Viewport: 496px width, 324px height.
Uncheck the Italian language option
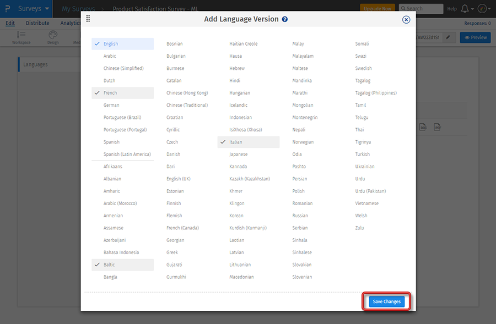(248, 141)
